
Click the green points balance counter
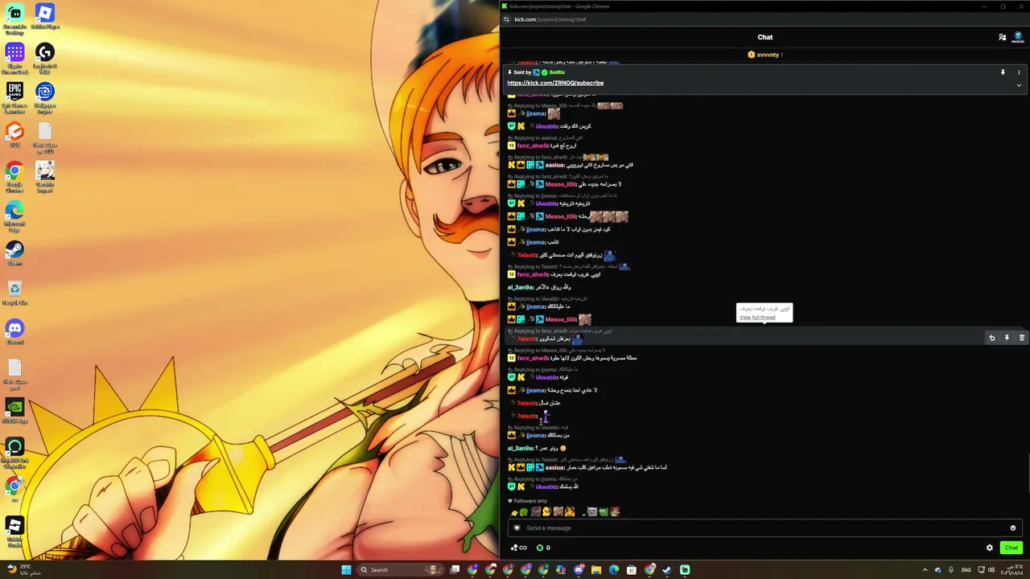pyautogui.click(x=544, y=548)
